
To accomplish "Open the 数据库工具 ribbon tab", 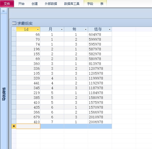I will point(72,4).
